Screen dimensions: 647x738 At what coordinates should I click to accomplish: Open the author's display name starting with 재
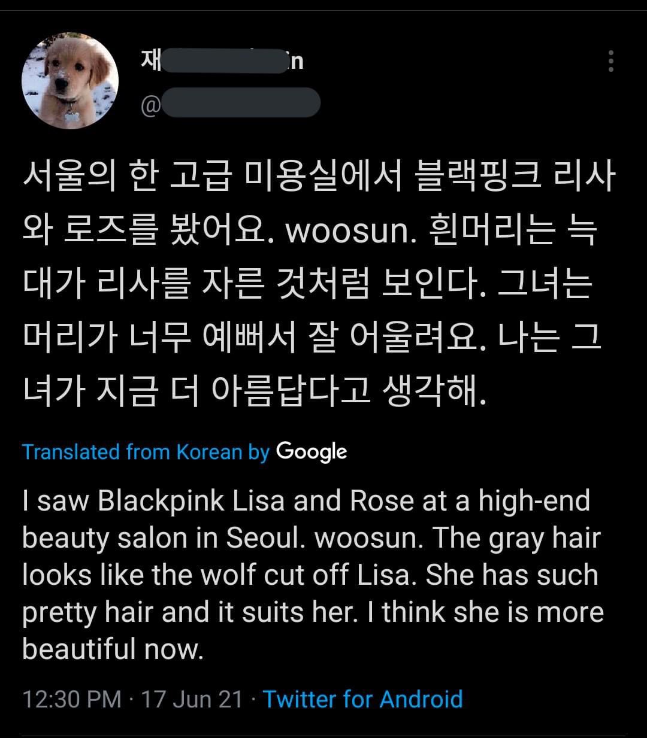222,60
